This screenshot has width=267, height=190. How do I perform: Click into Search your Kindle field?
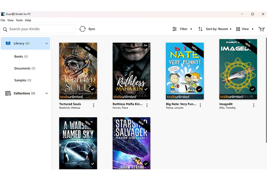(x=38, y=29)
